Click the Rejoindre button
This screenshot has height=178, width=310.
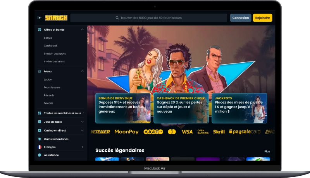[x=263, y=18]
